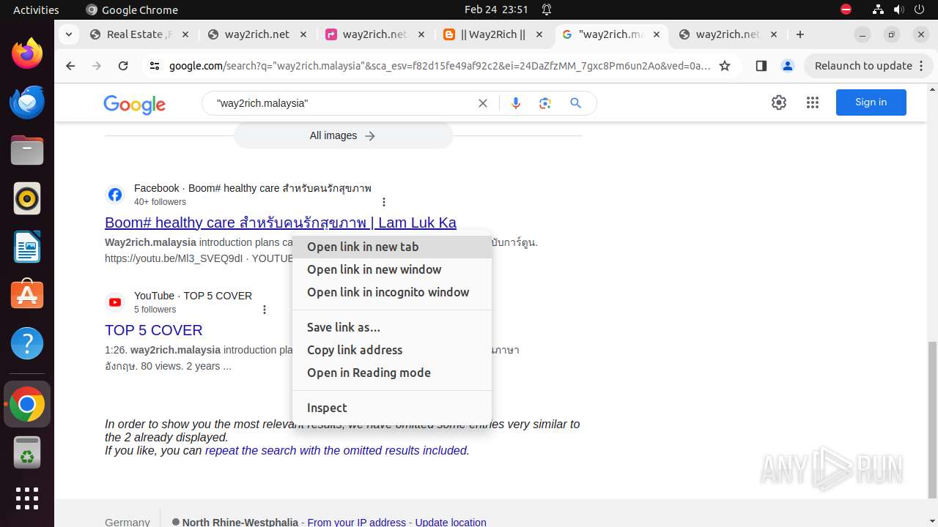
Task: Open Boom# healthy care Facebook result link
Action: click(281, 223)
